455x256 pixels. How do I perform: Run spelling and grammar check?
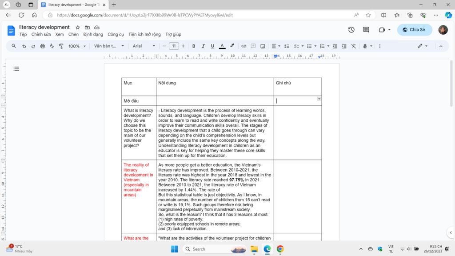pyautogui.click(x=52, y=46)
